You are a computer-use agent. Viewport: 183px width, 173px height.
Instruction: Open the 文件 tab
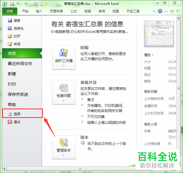click(10, 11)
